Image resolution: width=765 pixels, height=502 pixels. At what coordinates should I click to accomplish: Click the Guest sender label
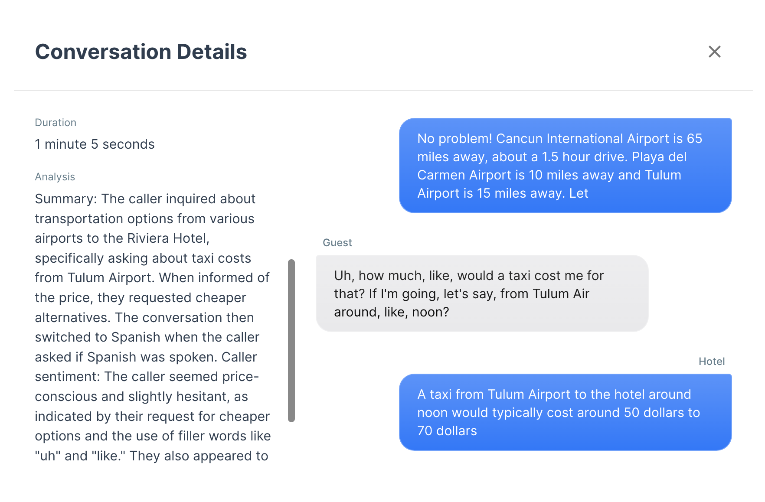(337, 243)
